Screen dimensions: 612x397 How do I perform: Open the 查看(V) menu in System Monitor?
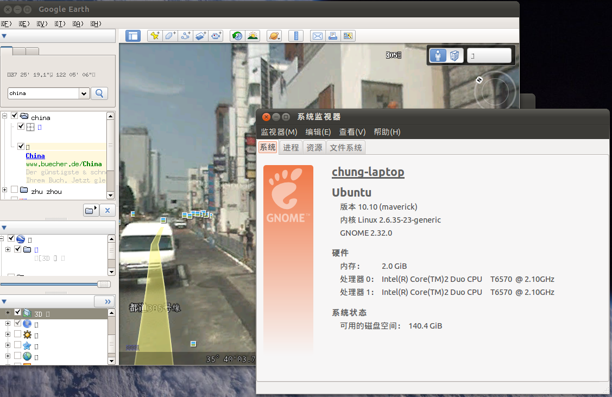[x=352, y=132]
